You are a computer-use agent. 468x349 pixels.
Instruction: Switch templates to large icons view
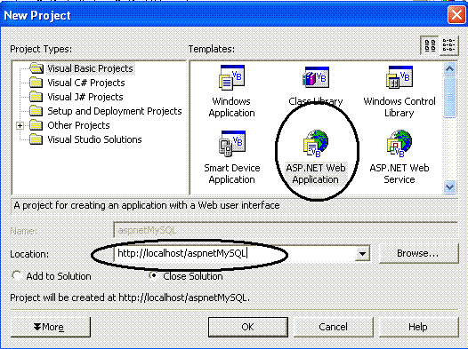point(430,45)
